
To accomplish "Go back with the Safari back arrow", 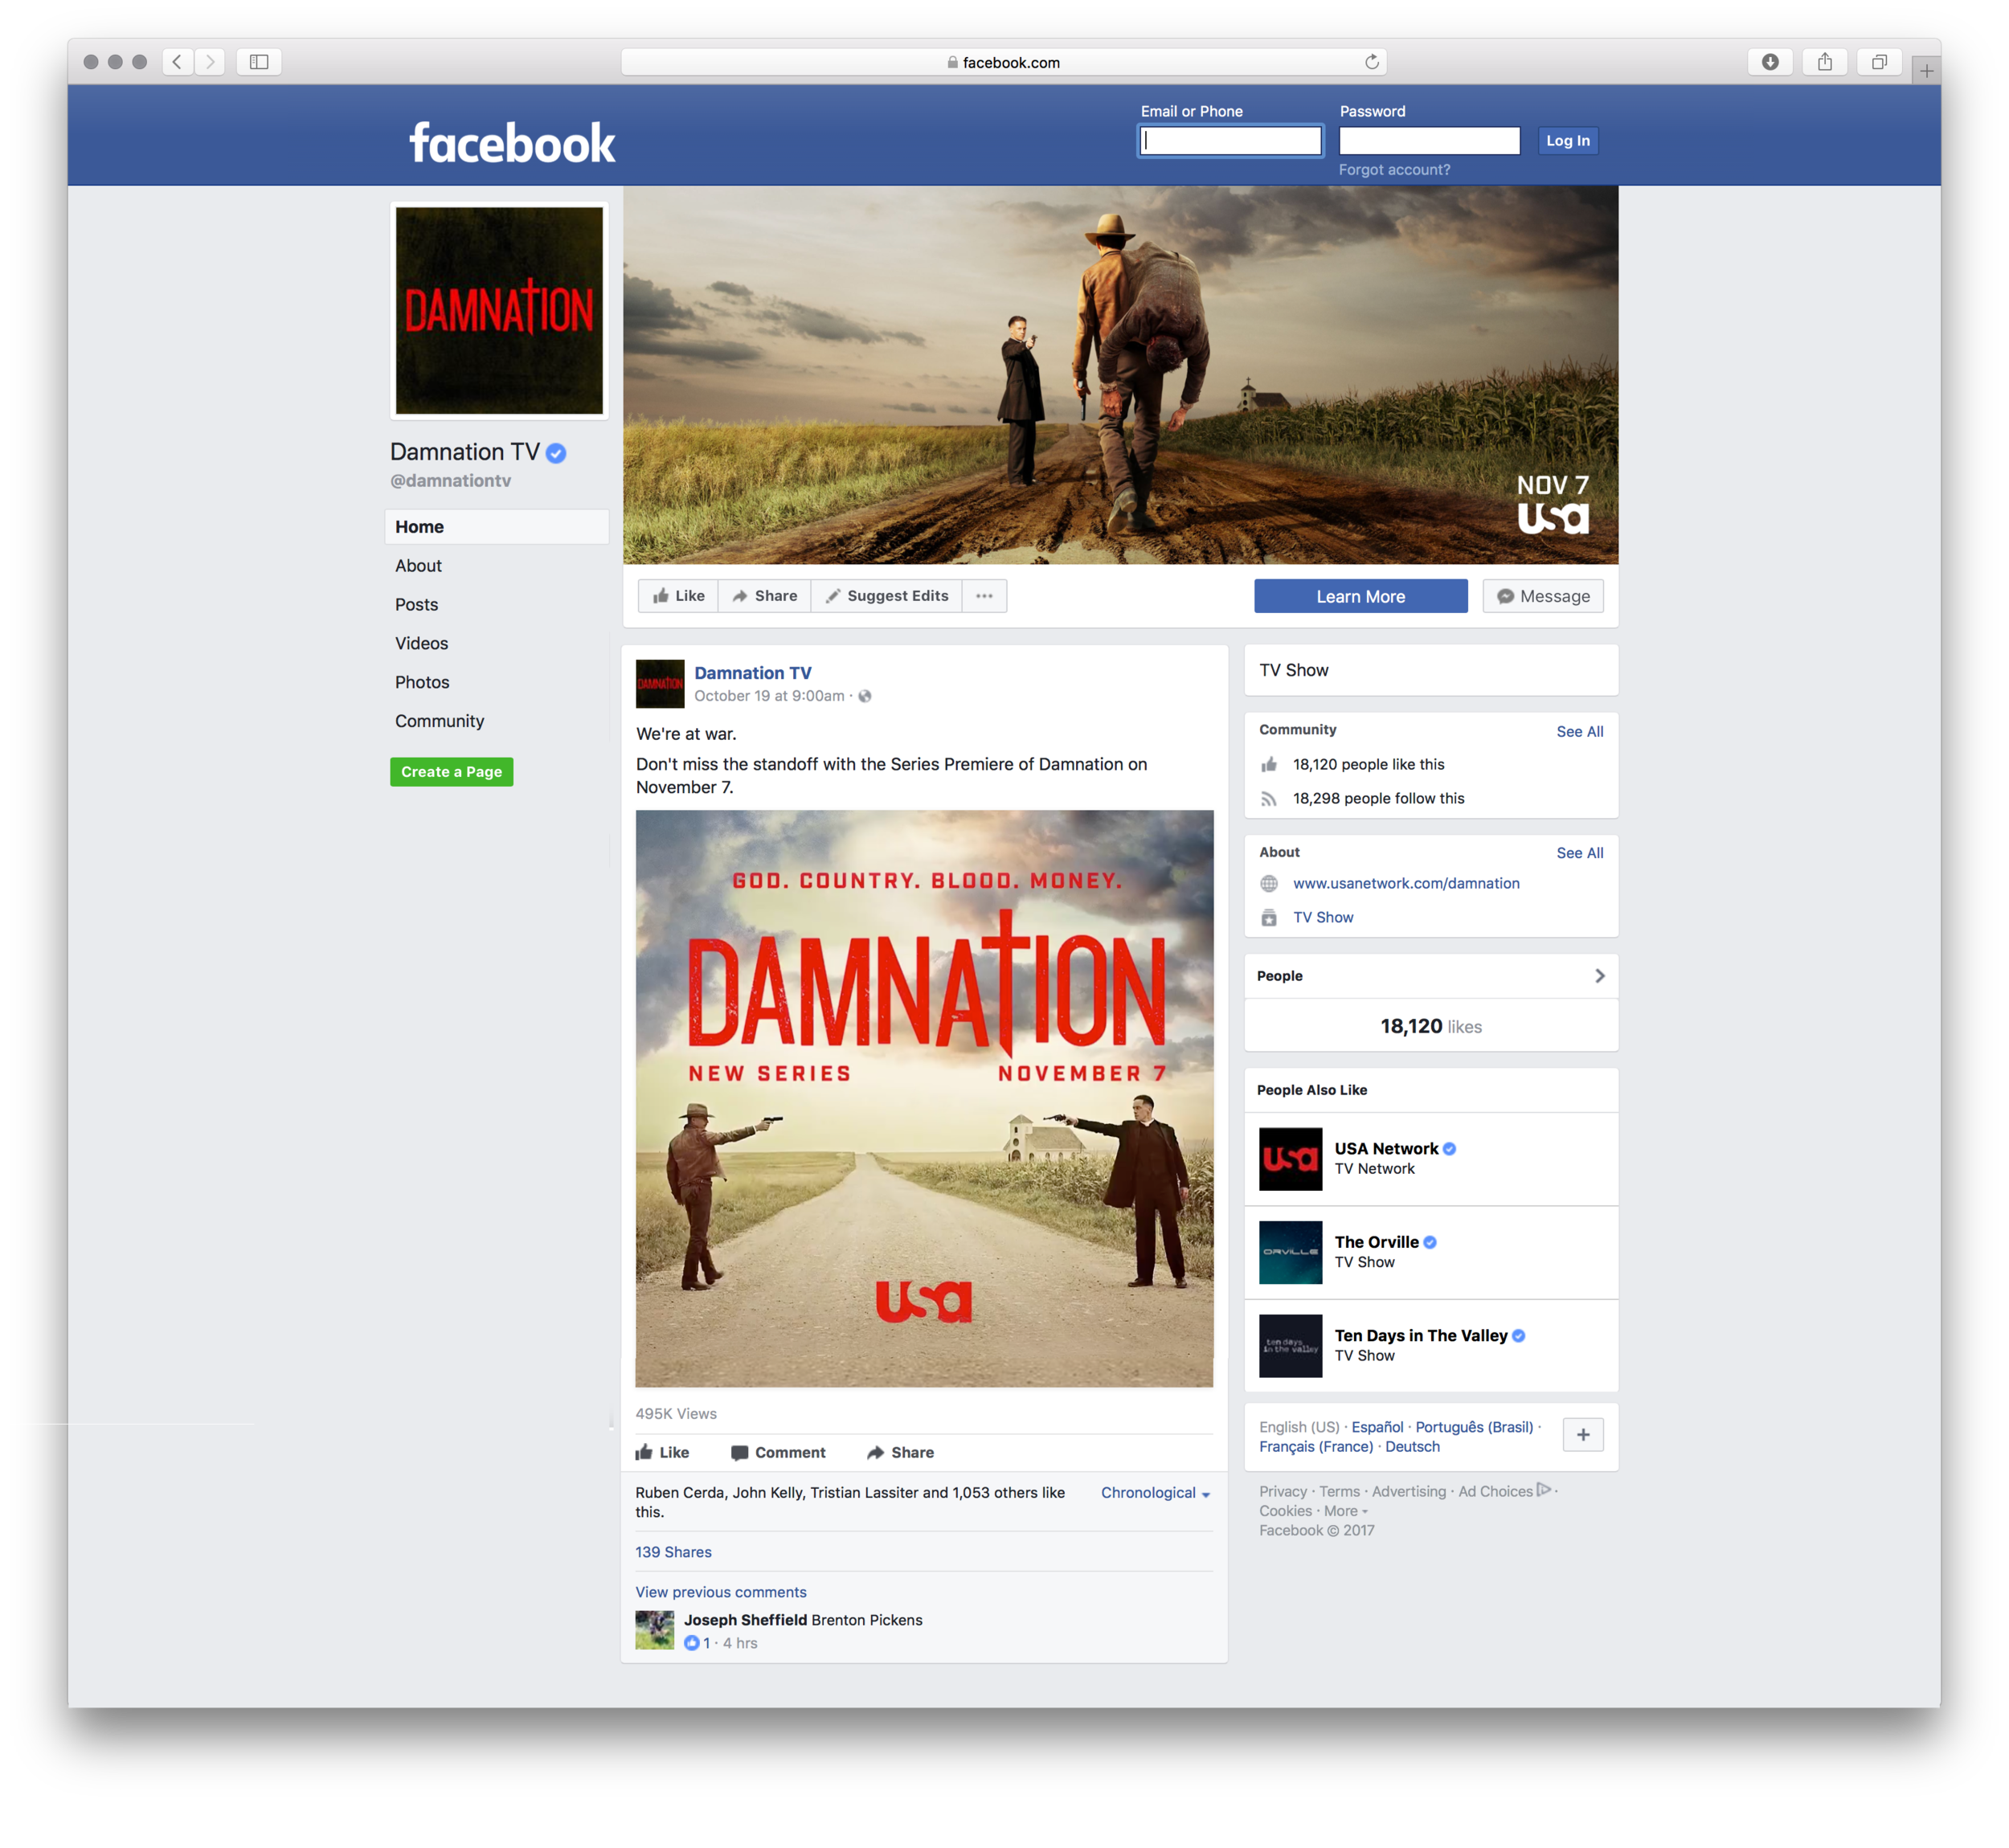I will (x=177, y=62).
